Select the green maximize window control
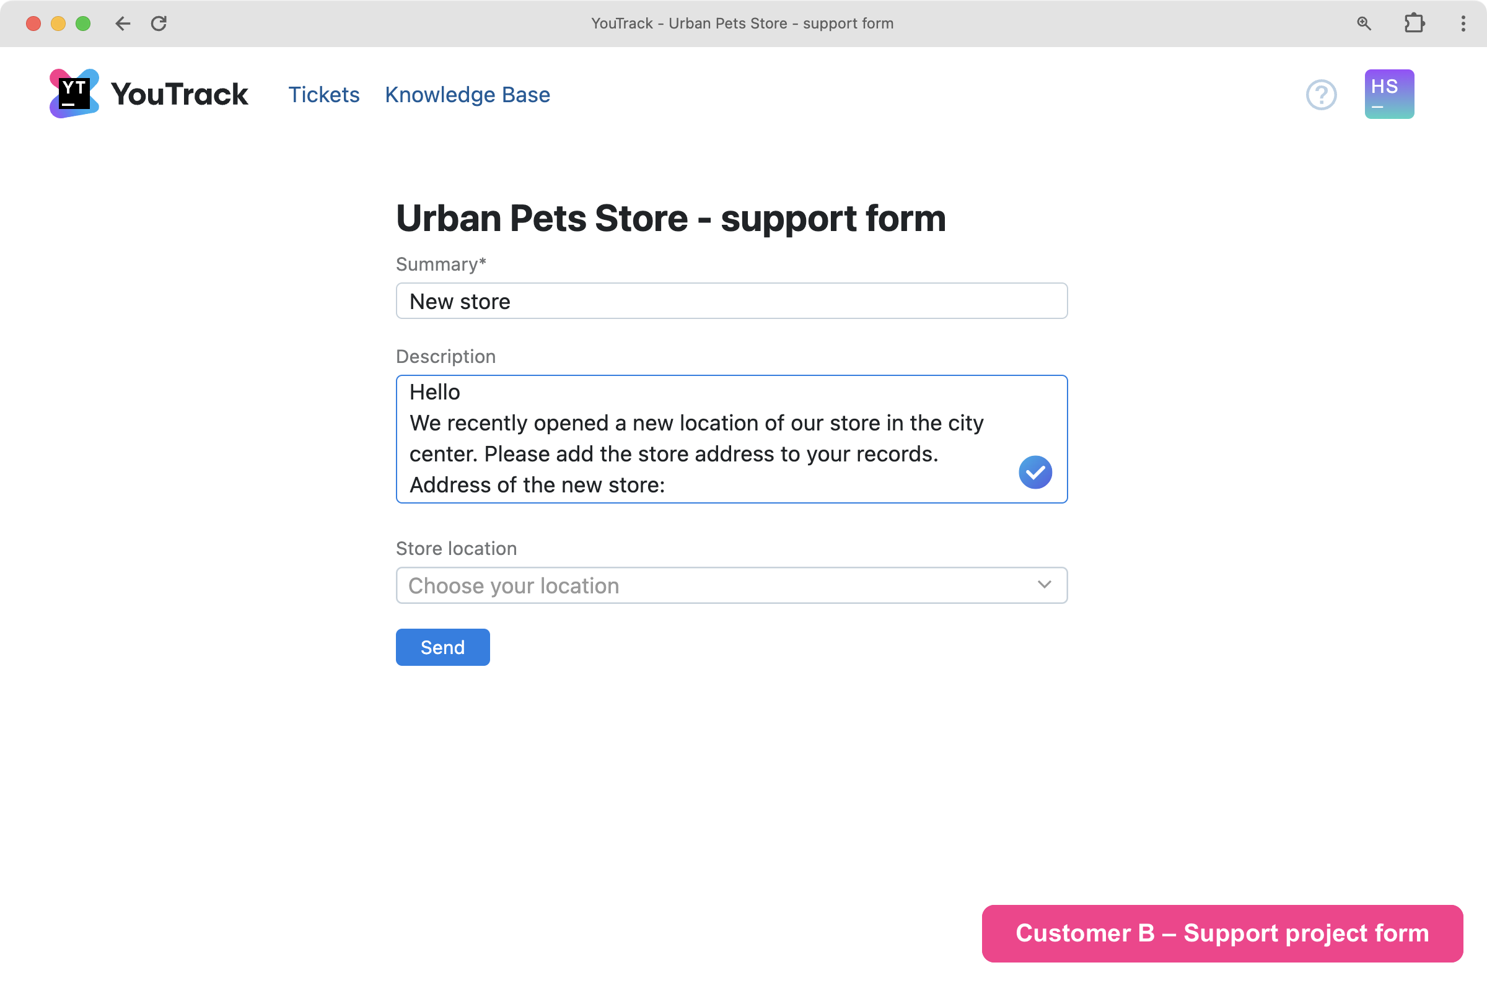Image resolution: width=1487 pixels, height=991 pixels. pos(82,24)
